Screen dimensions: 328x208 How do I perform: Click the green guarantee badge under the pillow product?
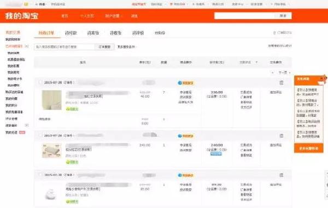pos(72,162)
